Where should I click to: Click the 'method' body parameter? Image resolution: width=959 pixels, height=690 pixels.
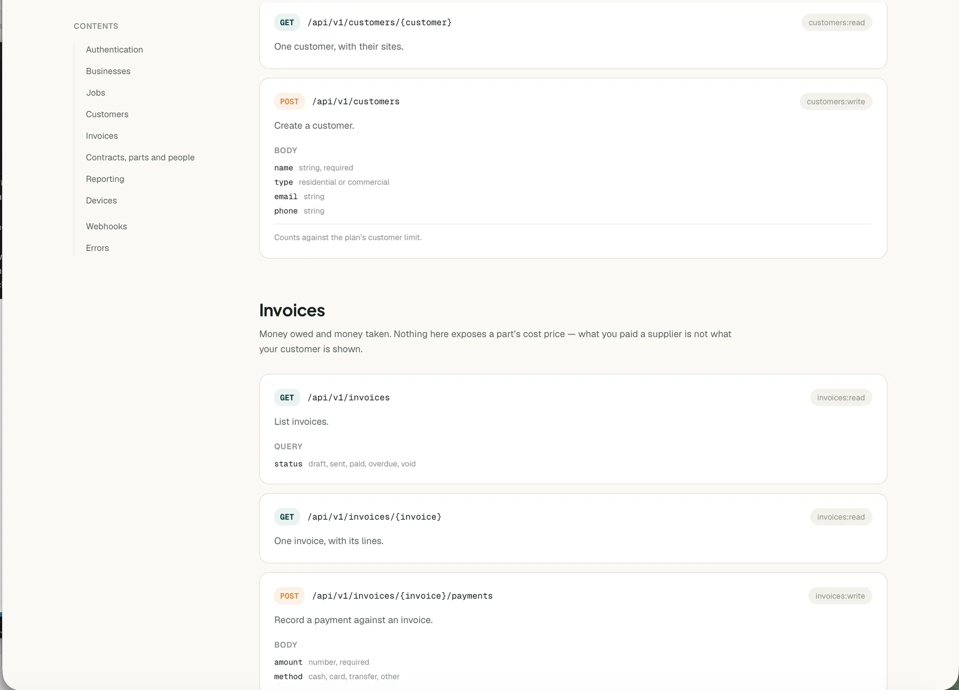[x=288, y=677]
